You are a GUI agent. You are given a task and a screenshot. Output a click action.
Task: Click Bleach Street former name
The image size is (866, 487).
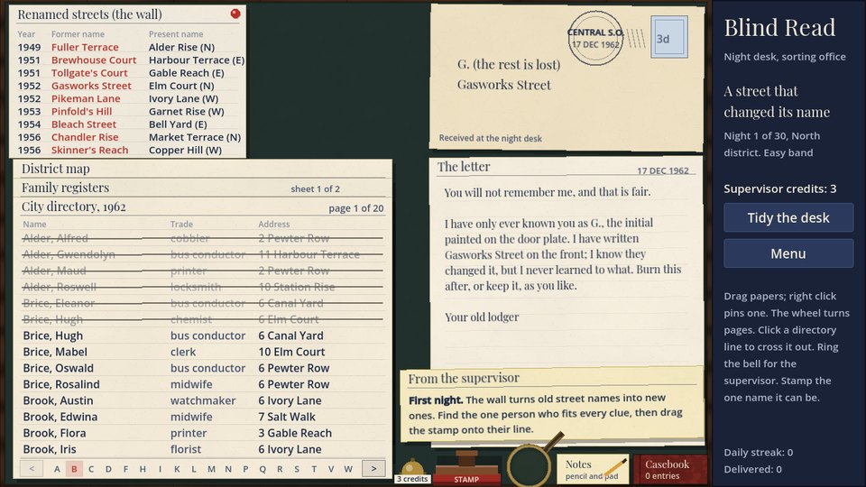83,124
